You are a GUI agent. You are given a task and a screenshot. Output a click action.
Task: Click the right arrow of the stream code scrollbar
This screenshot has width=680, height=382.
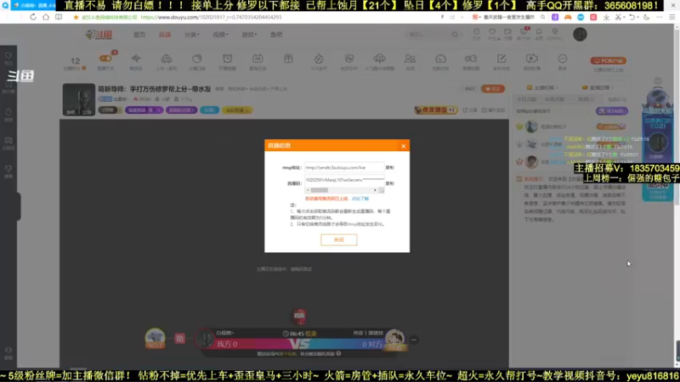(375, 190)
